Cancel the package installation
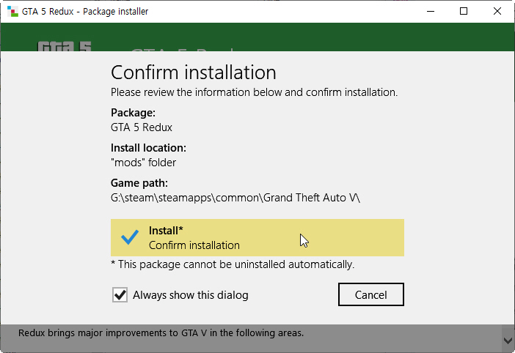Viewport: 515px width, 353px height. tap(370, 294)
